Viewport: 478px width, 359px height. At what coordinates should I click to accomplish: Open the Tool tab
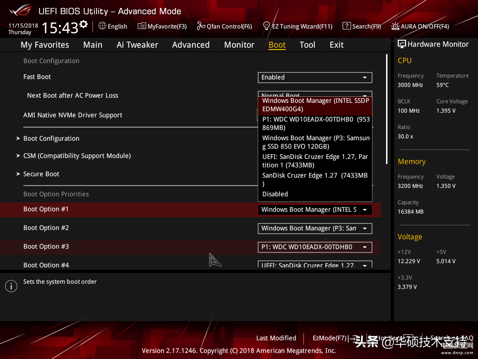point(307,45)
